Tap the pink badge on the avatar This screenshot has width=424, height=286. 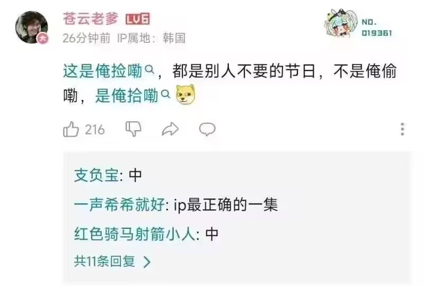[43, 38]
